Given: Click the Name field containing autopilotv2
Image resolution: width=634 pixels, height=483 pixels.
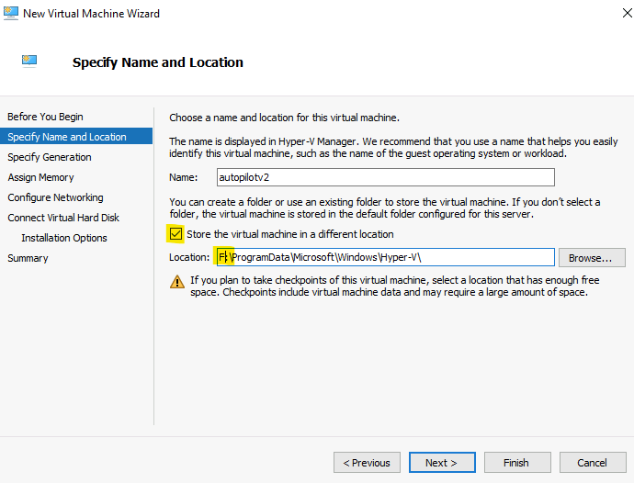Looking at the screenshot, I should (386, 177).
